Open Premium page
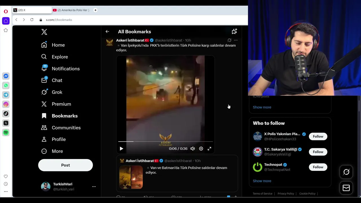 [x=56, y=104]
